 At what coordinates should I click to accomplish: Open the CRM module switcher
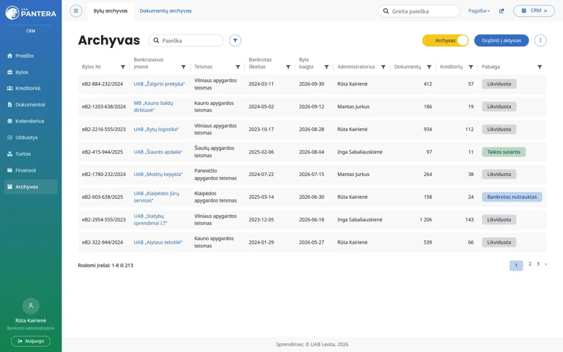coord(534,11)
